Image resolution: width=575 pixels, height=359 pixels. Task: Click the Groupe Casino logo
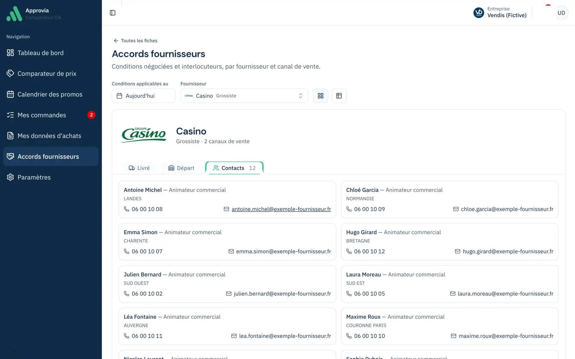click(x=144, y=135)
